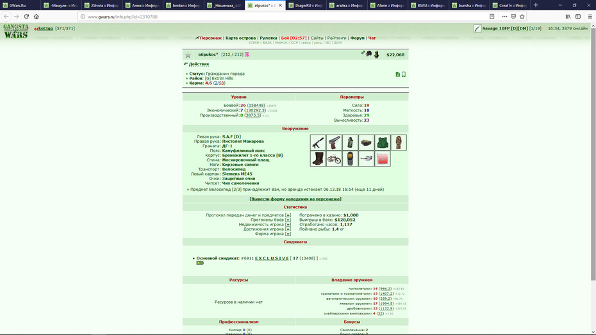Click the Makarov pistol item icon

[x=334, y=142]
